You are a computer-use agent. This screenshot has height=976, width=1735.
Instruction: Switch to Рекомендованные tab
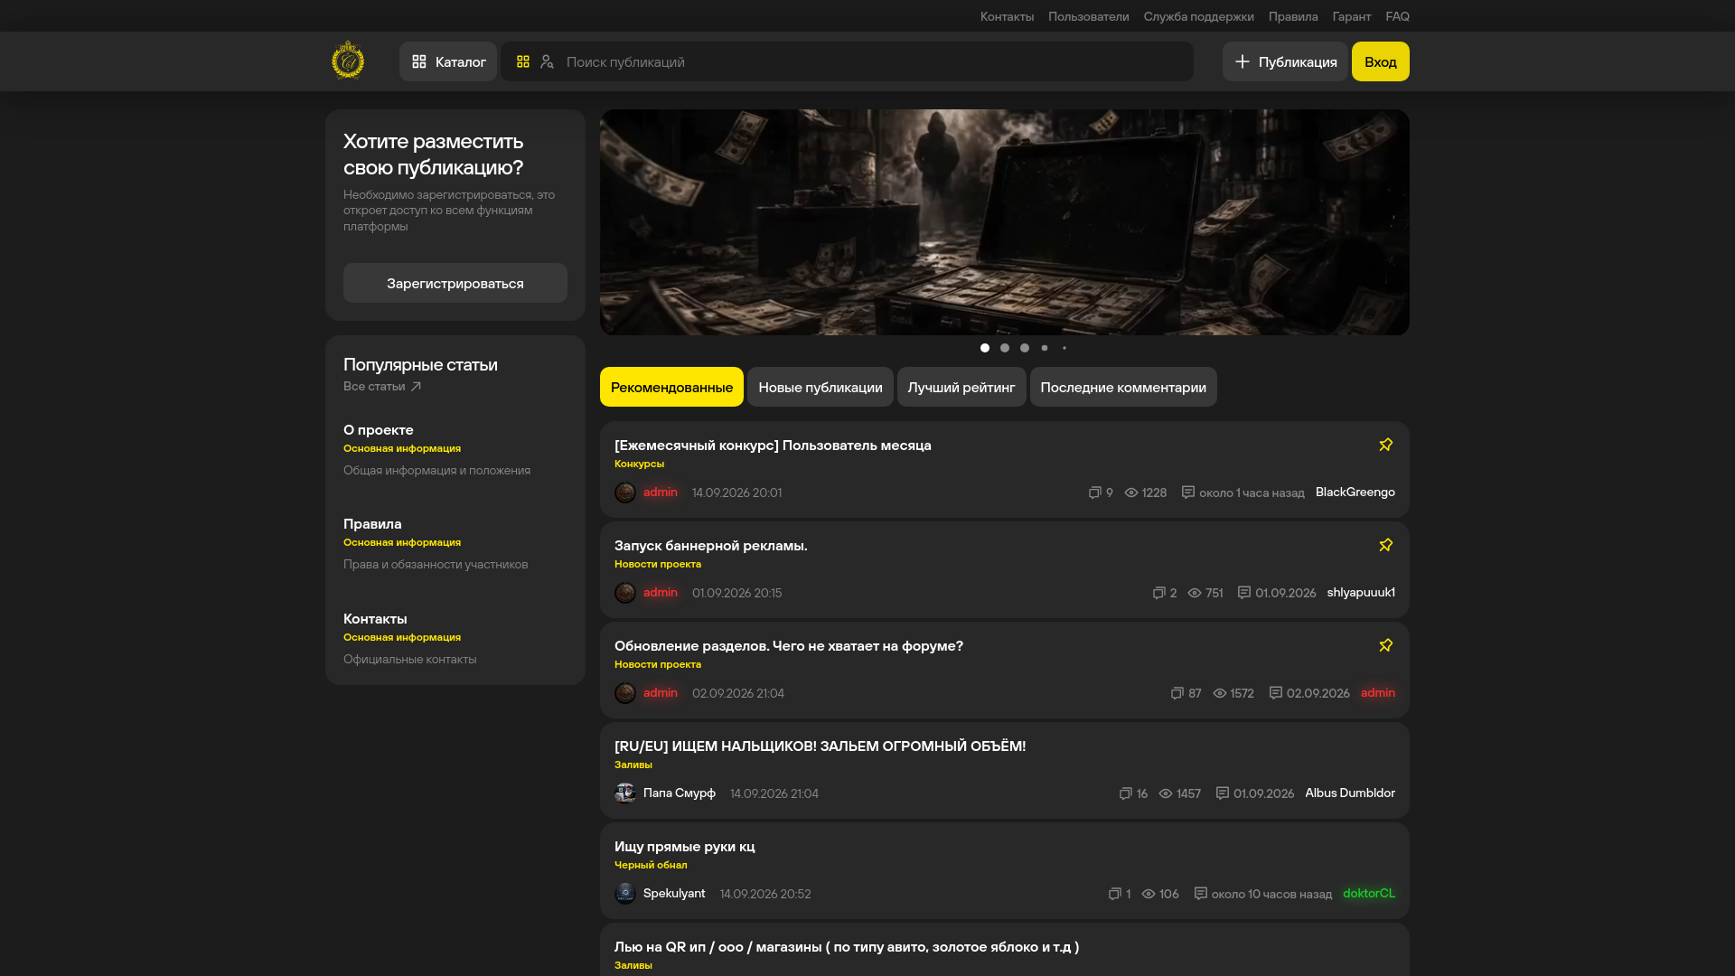point(671,387)
